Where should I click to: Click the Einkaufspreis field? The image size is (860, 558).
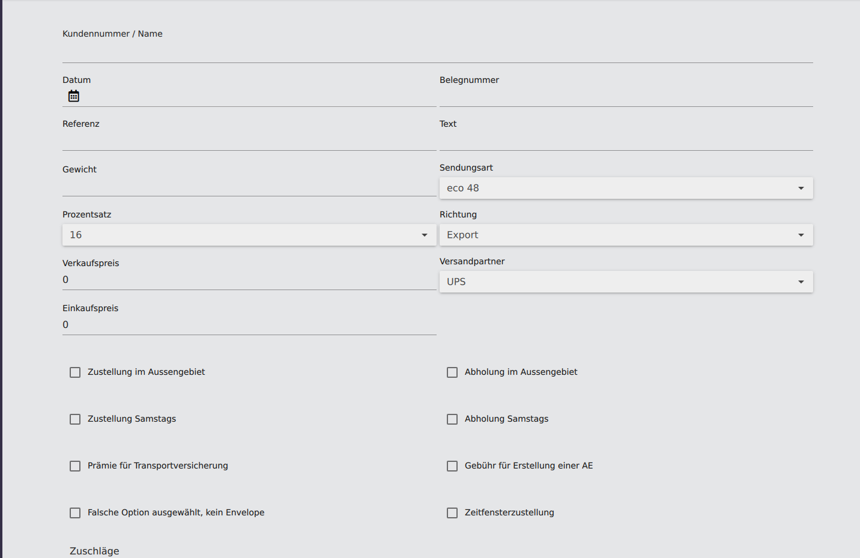249,325
